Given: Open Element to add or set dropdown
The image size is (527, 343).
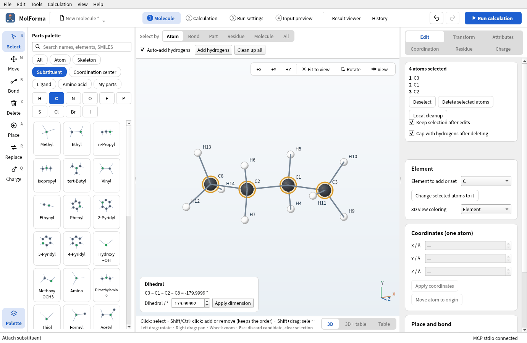Looking at the screenshot, I should [486, 181].
